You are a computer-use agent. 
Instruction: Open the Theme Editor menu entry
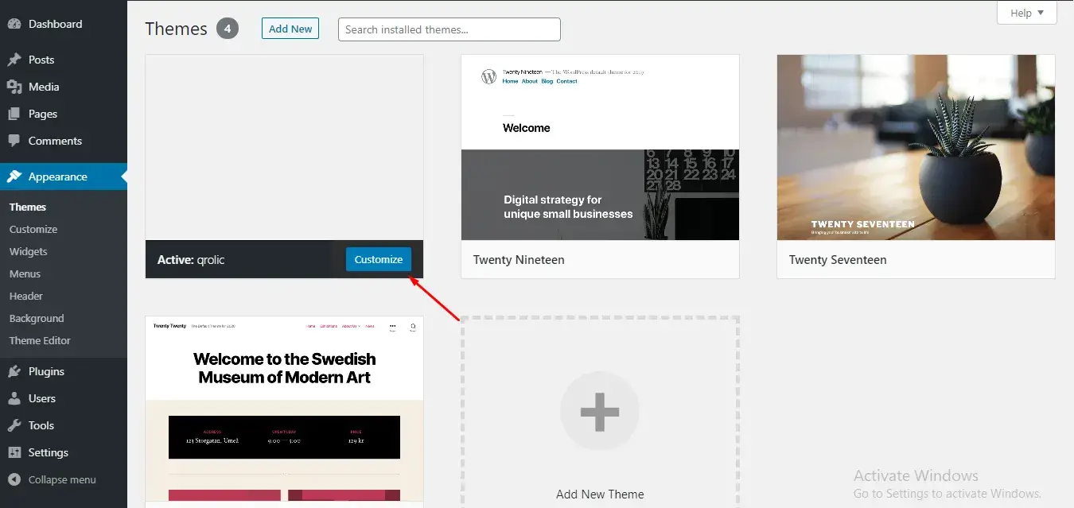pyautogui.click(x=40, y=340)
